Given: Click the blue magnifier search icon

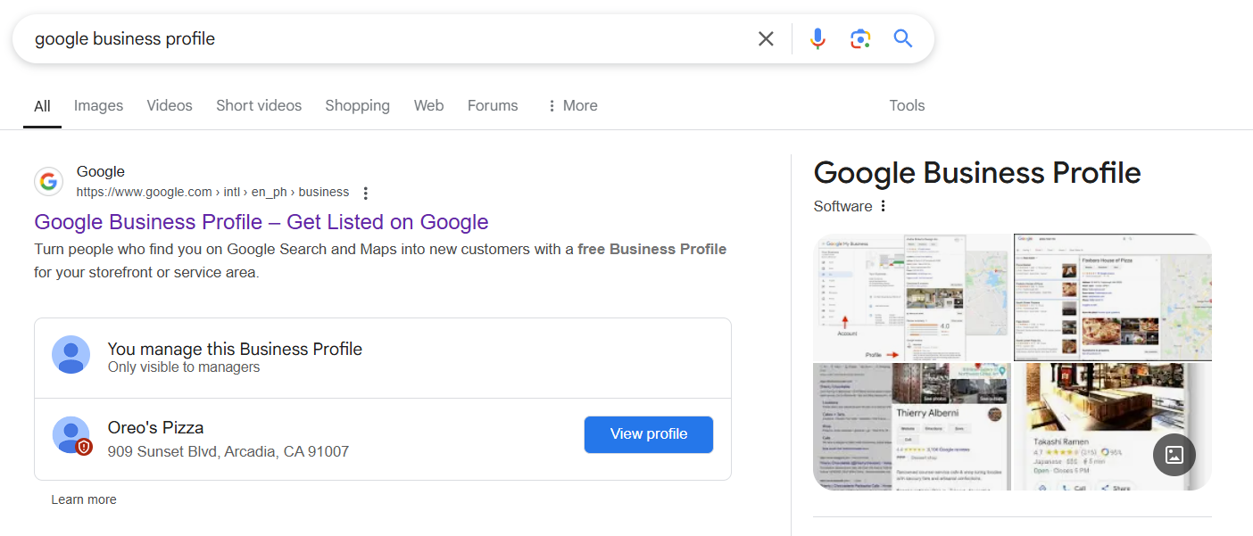Looking at the screenshot, I should point(903,38).
